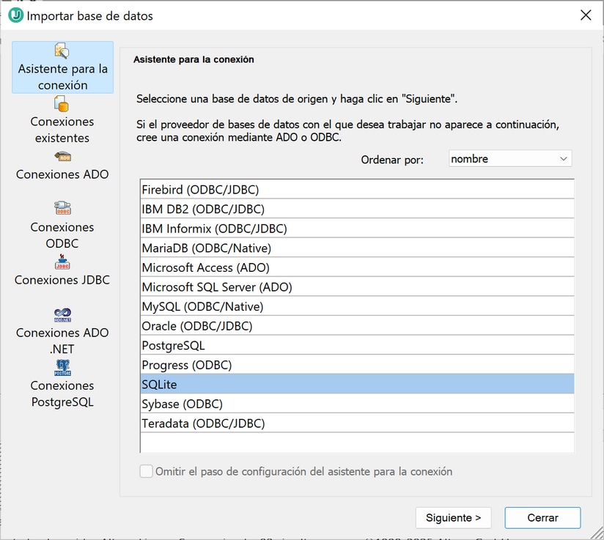Screen dimensions: 604x540
Task: Choose the Conexiones JDBC icon
Action: 62,262
